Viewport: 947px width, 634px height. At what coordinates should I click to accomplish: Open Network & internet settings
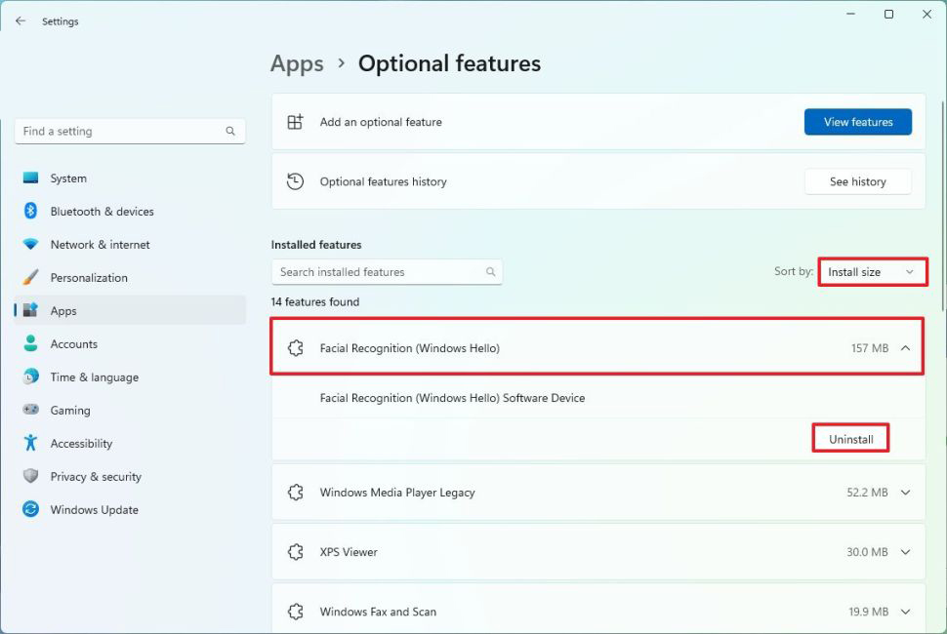(100, 245)
